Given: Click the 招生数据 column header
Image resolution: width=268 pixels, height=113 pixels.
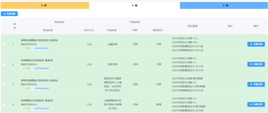Looking at the screenshot, I should [x=193, y=26].
